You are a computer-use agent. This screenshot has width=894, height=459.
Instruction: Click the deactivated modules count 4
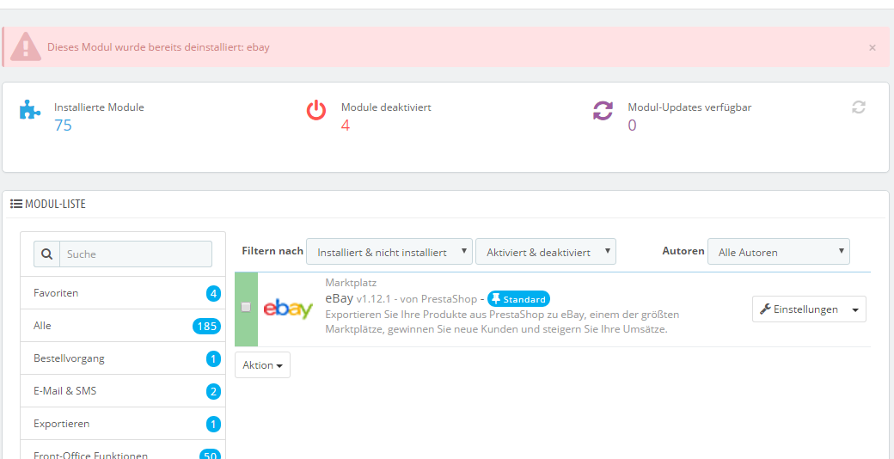click(346, 125)
